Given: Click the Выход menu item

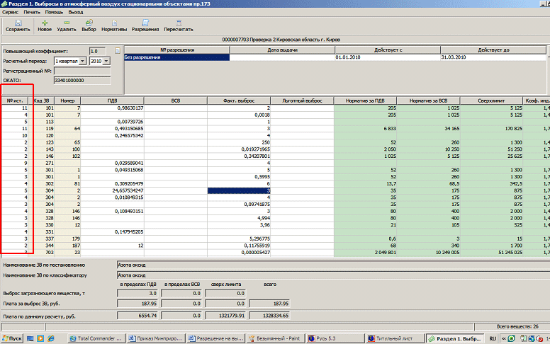Looking at the screenshot, I should [x=76, y=13].
